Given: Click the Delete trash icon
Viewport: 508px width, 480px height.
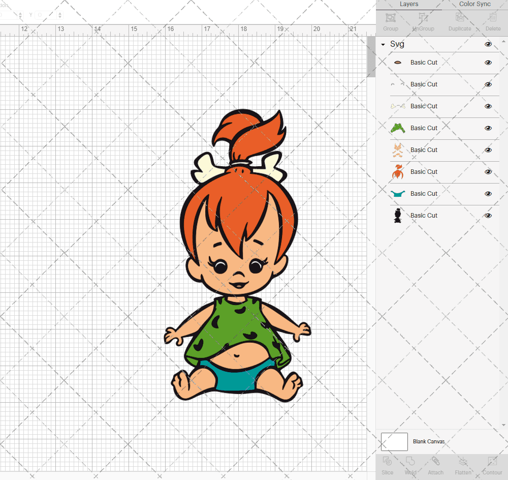Looking at the screenshot, I should (493, 18).
